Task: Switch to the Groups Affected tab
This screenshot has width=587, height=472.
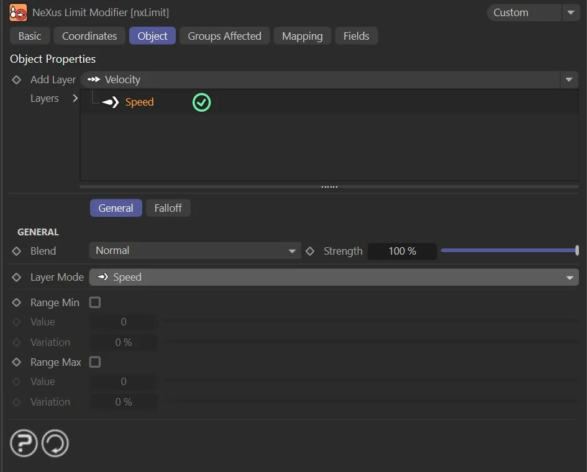Action: [224, 36]
